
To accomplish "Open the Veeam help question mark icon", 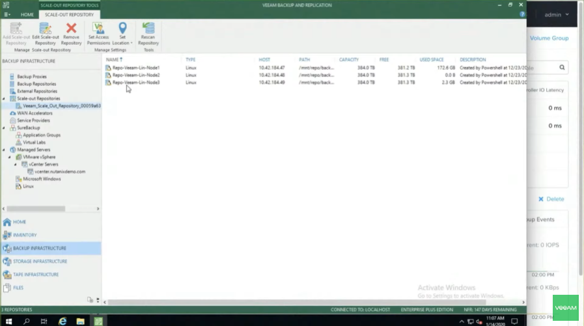I will 522,14.
